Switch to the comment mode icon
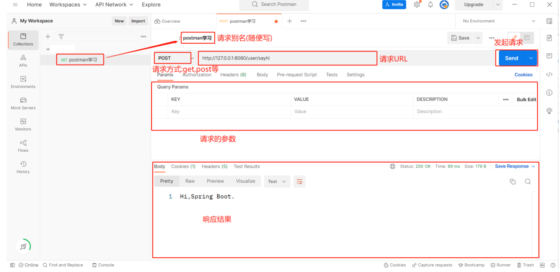The height and width of the screenshot is (272, 560). tap(527, 38)
